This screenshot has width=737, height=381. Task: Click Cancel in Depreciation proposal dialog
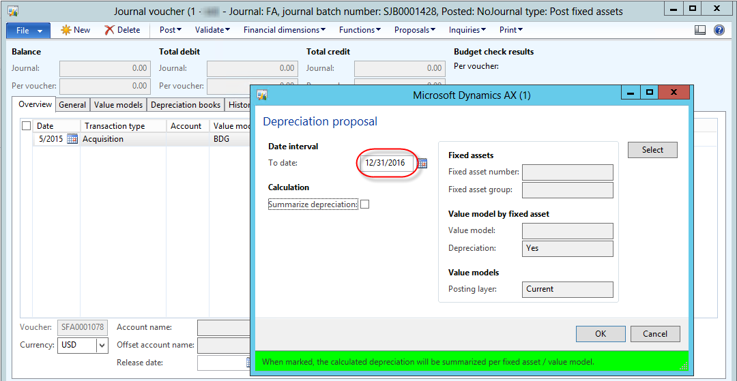coord(655,334)
